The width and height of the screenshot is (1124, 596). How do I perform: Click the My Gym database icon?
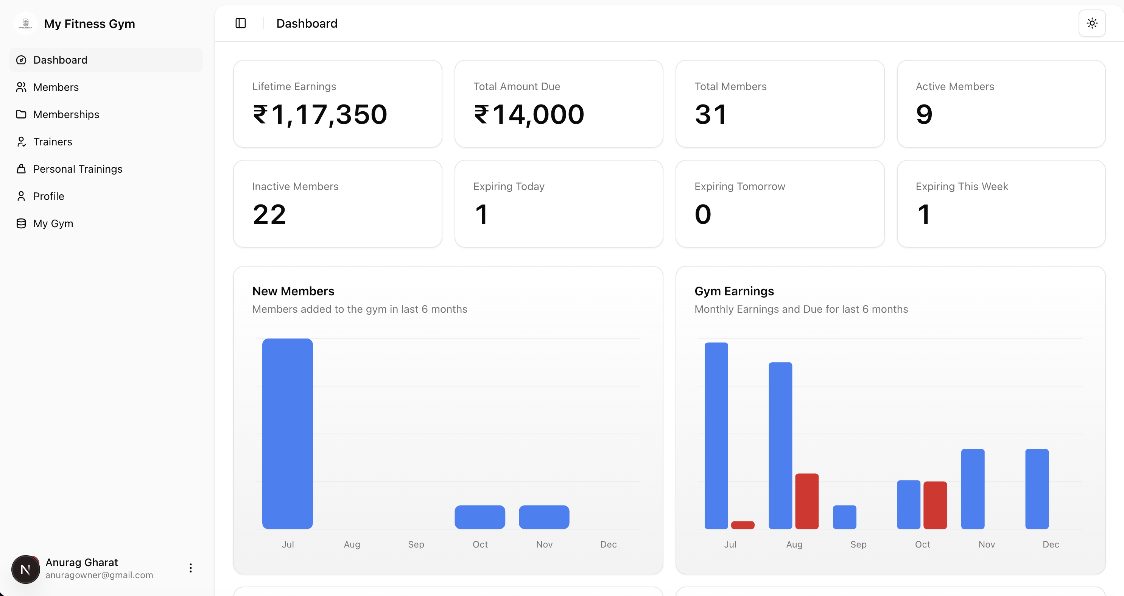pyautogui.click(x=21, y=223)
